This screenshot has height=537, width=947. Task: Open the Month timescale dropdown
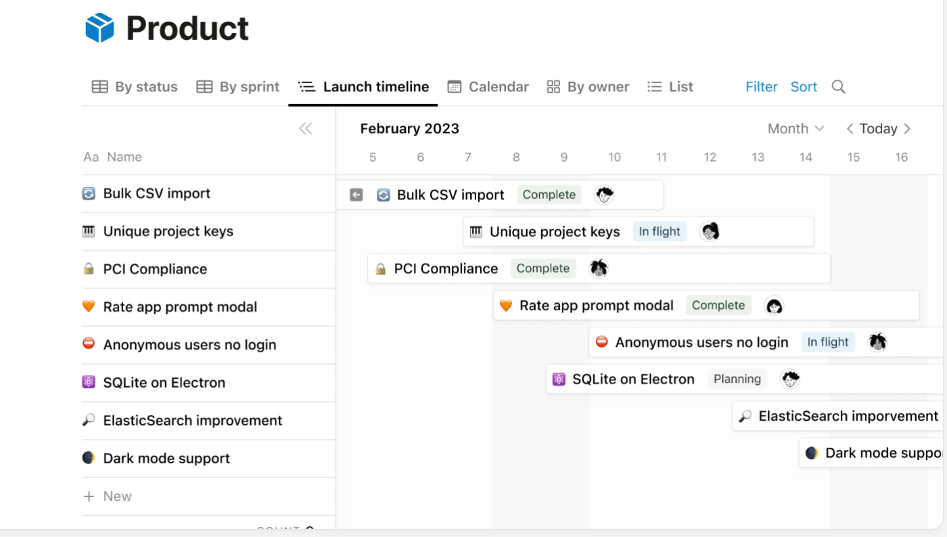pos(795,129)
